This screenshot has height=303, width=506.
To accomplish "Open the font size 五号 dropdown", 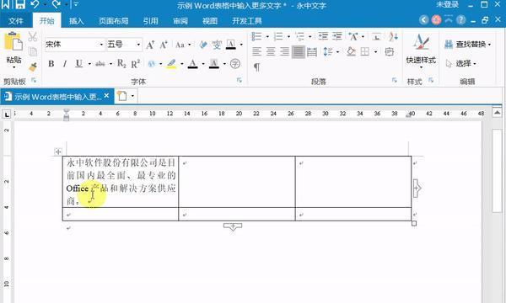I will (138, 45).
